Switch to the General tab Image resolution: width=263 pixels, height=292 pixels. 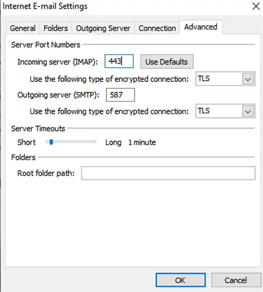tap(23, 28)
